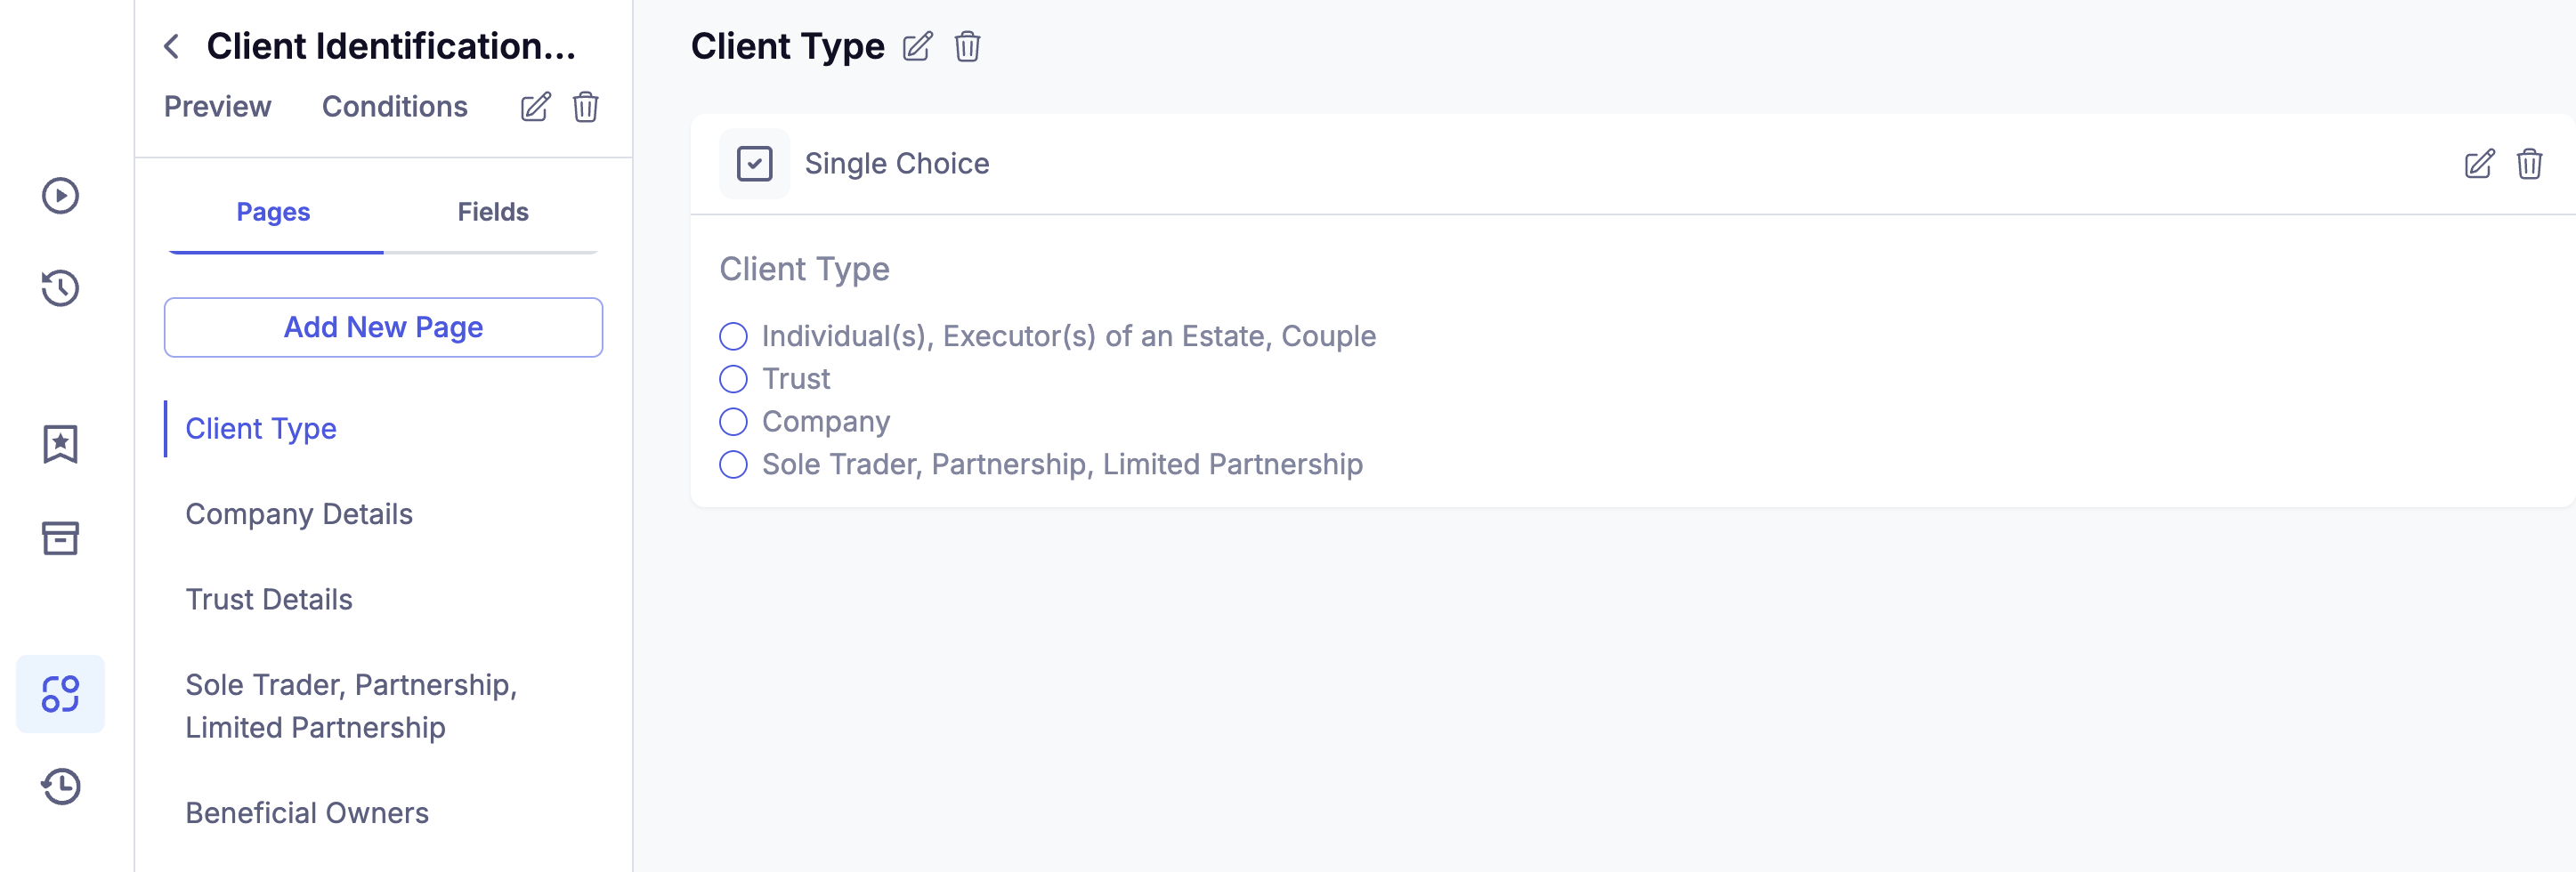Open the Conditions link

click(394, 107)
